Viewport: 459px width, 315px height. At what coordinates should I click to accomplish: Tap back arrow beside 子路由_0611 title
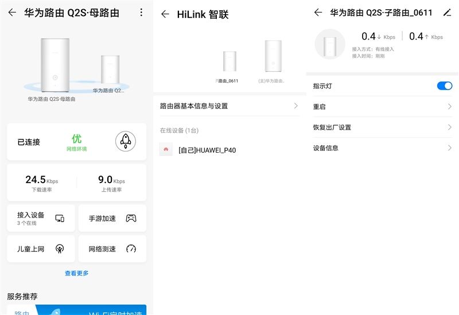[x=318, y=13]
